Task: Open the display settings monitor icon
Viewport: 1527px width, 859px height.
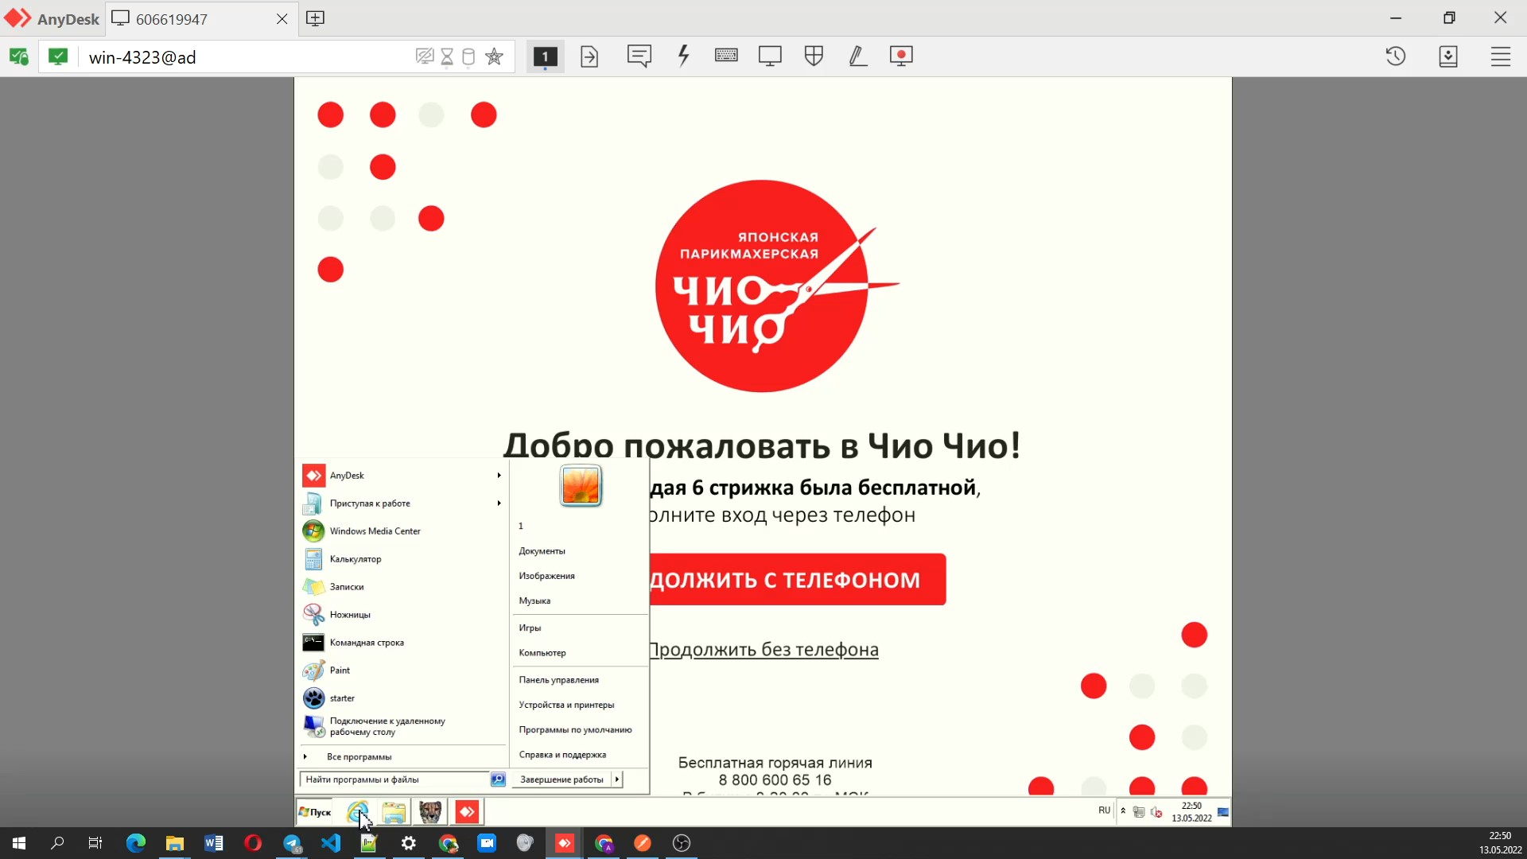Action: tap(770, 56)
